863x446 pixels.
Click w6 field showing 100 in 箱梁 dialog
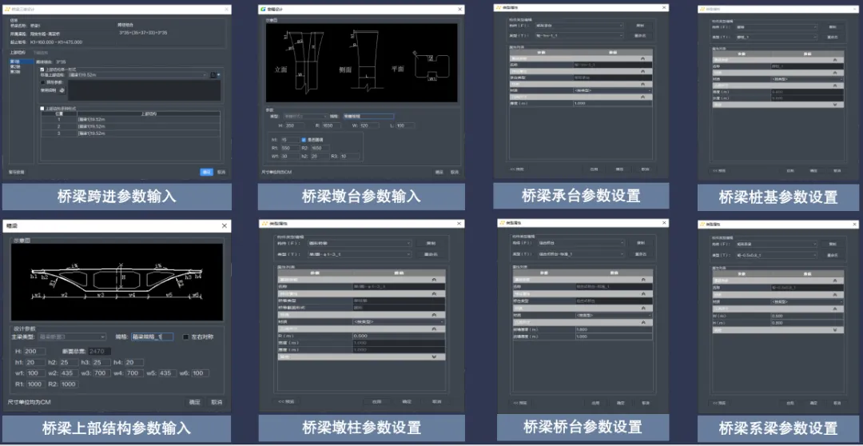coord(201,373)
